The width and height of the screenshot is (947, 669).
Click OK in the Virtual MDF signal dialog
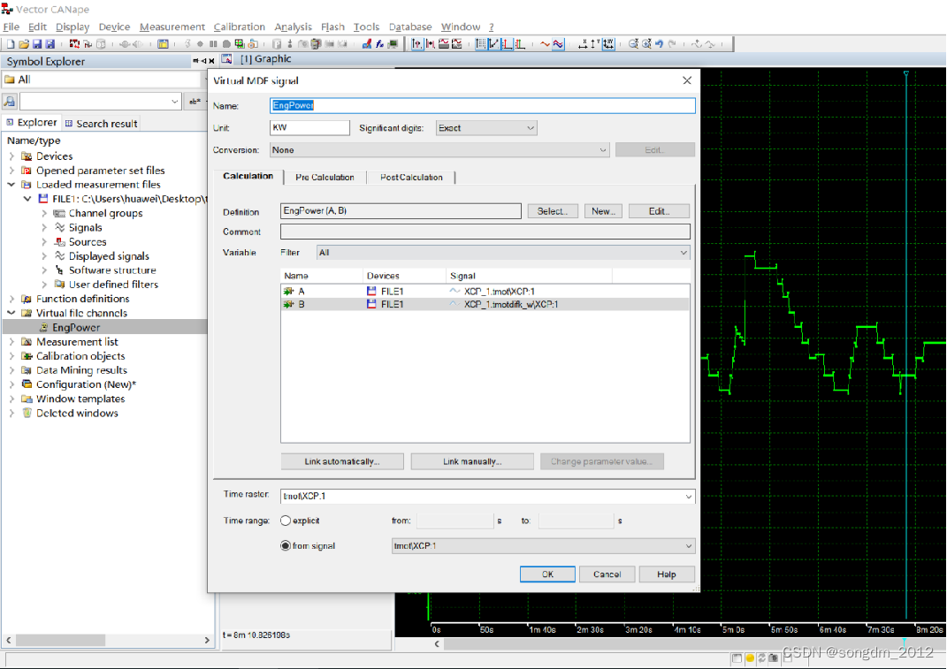[547, 574]
